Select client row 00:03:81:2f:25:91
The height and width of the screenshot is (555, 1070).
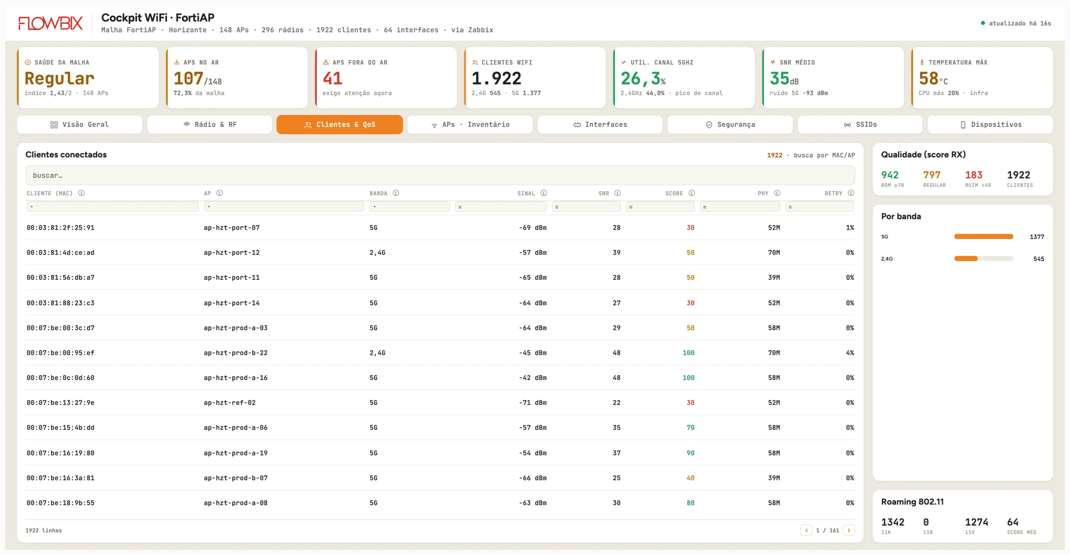[x=440, y=228]
